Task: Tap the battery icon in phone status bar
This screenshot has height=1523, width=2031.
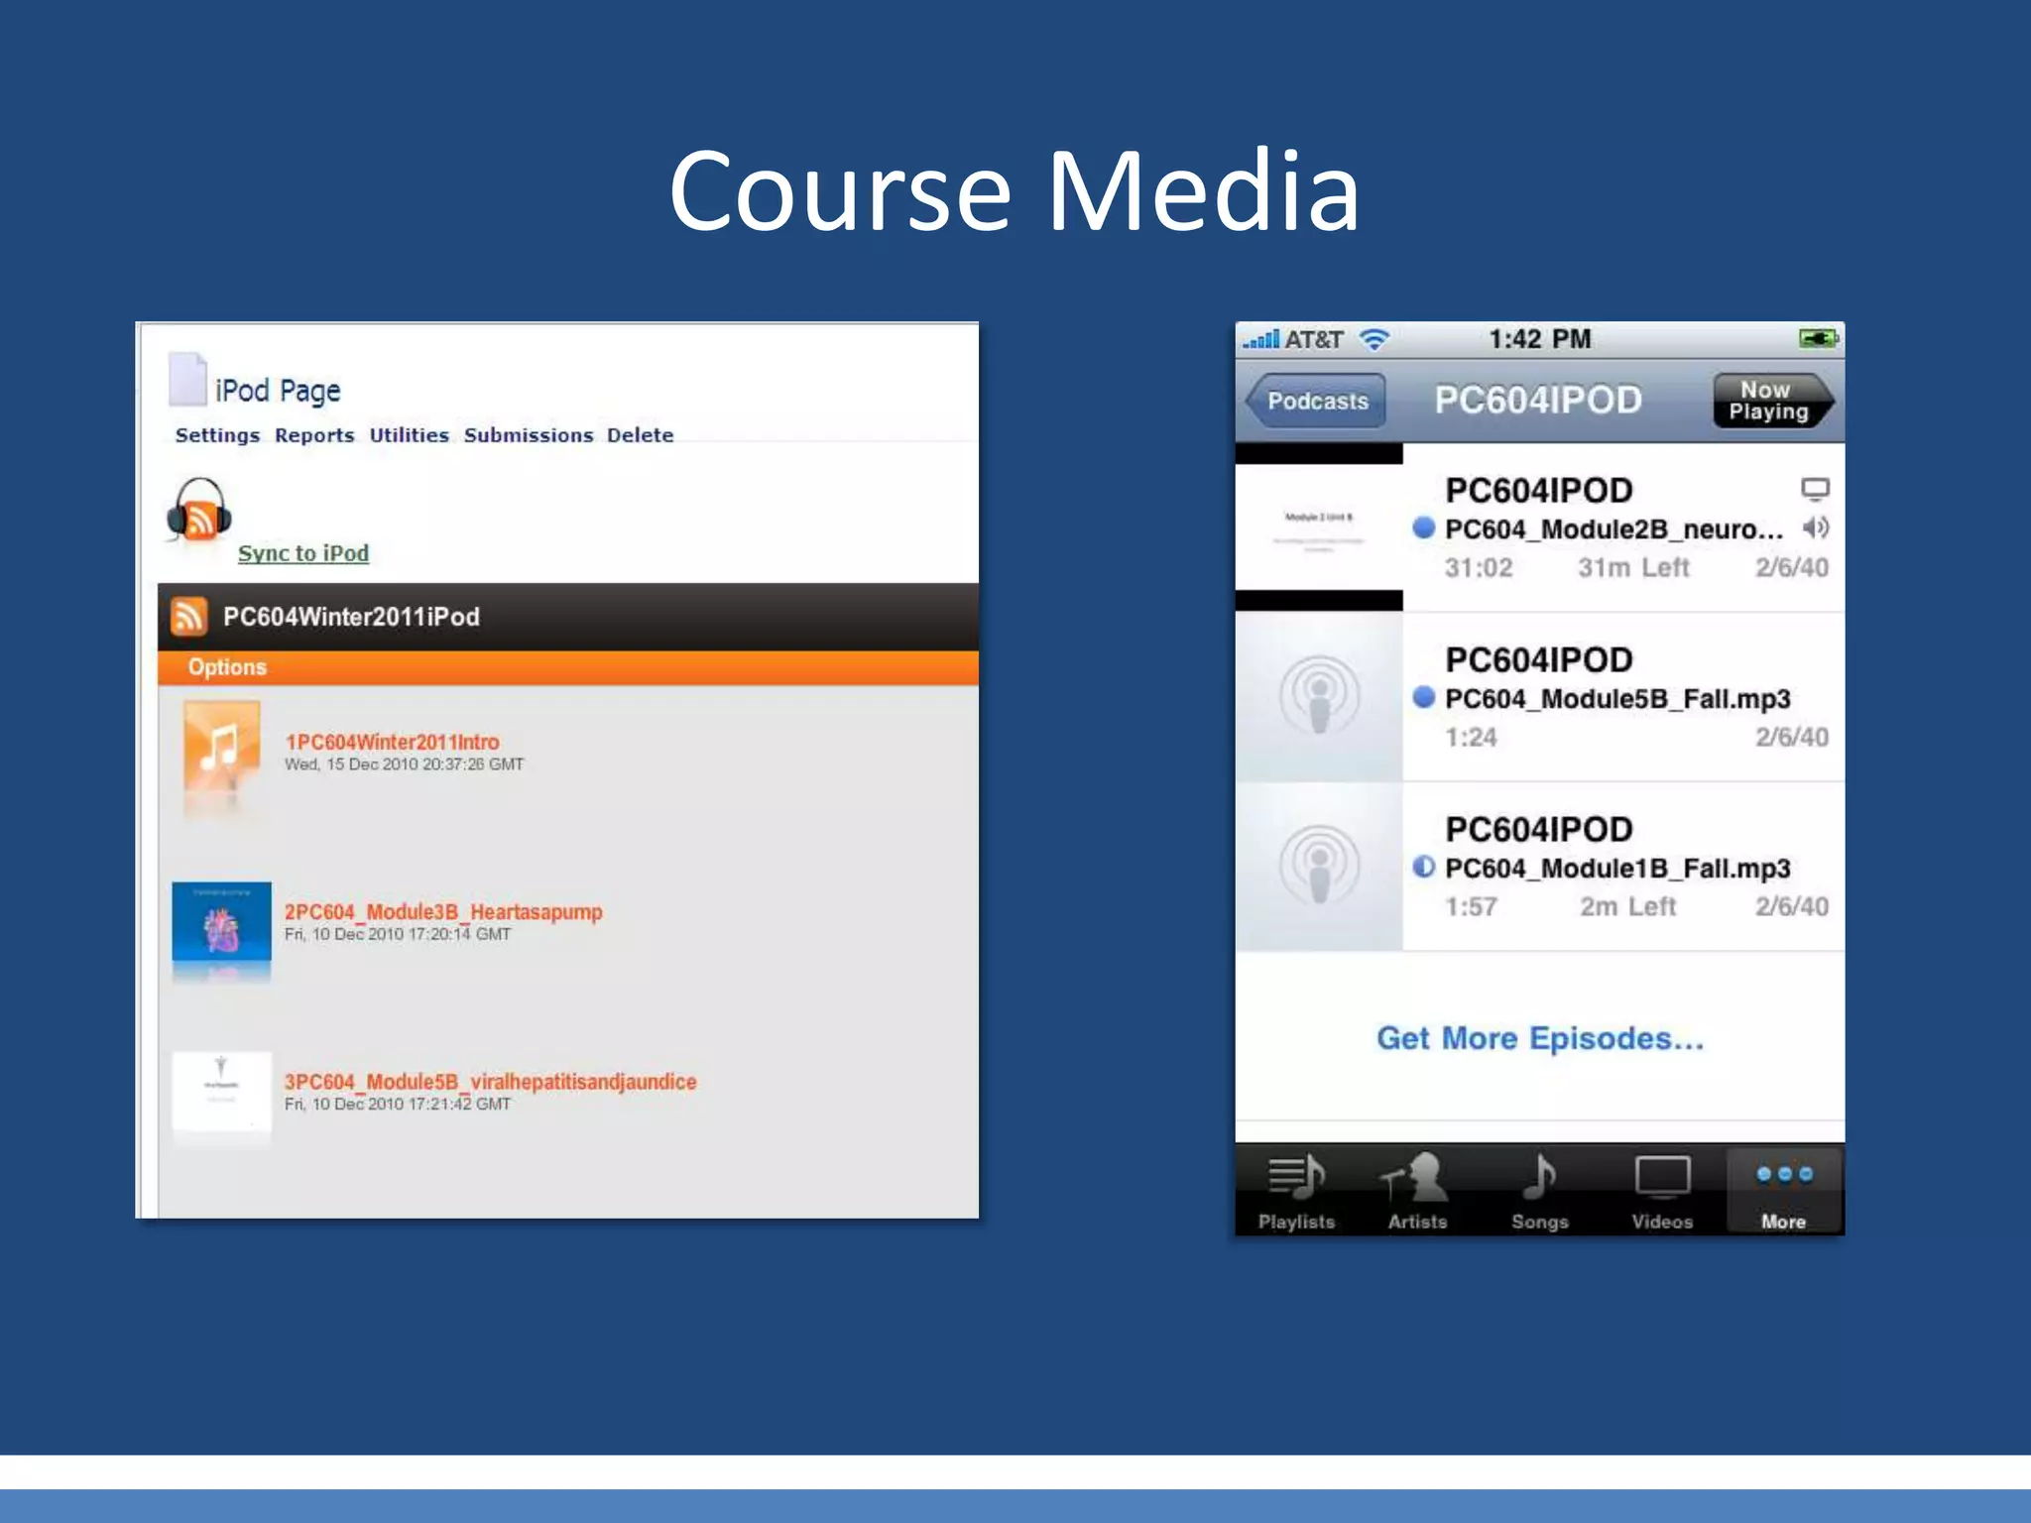Action: (x=1819, y=339)
